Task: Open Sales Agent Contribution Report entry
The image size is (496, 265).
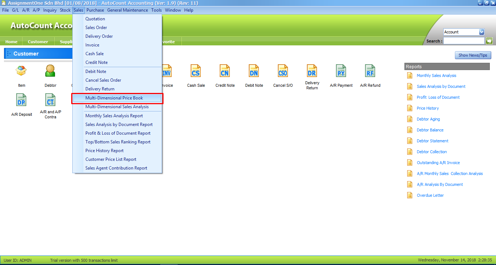Action: tap(117, 168)
